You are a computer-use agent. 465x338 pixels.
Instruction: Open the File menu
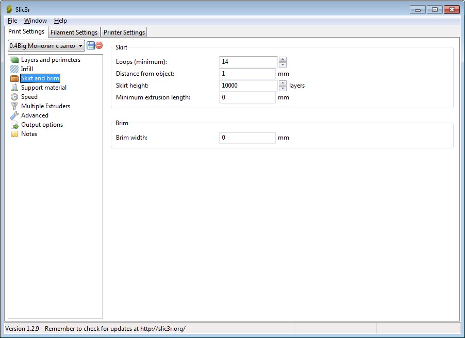(x=12, y=21)
